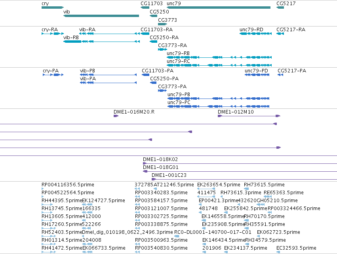Click the DME1-016M20.R clone end

pos(116,116)
